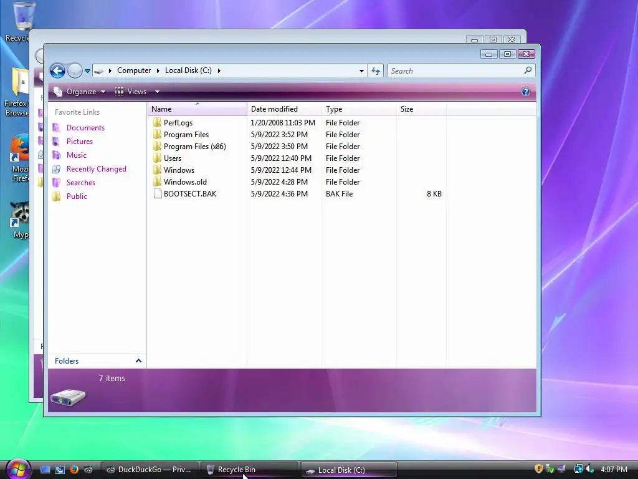The image size is (638, 479).
Task: Open the Views dropdown arrow
Action: [x=157, y=92]
